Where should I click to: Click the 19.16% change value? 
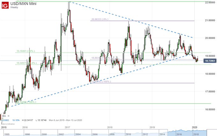tap(16, 120)
